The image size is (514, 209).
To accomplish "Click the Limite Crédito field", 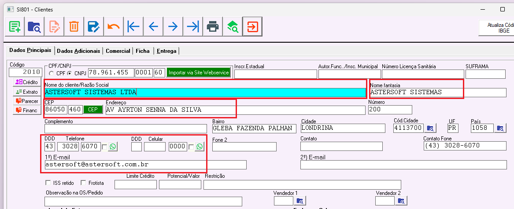I will (136, 185).
